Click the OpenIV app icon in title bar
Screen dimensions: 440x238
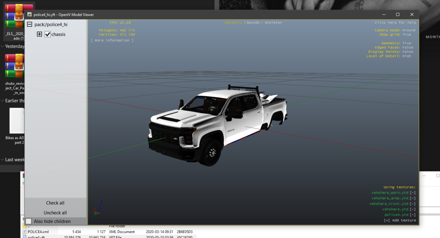29,14
